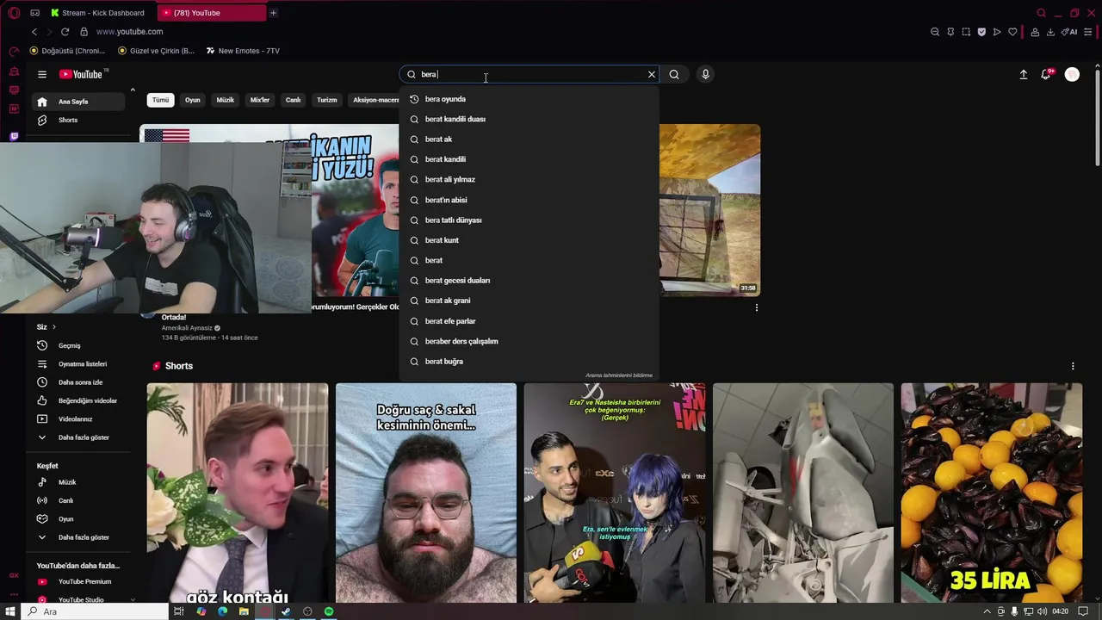Go to YouTube home via logo
Screen dimensions: 1102x620
click(x=81, y=74)
